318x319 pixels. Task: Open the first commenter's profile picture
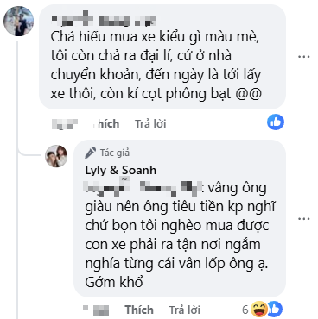tap(19, 22)
